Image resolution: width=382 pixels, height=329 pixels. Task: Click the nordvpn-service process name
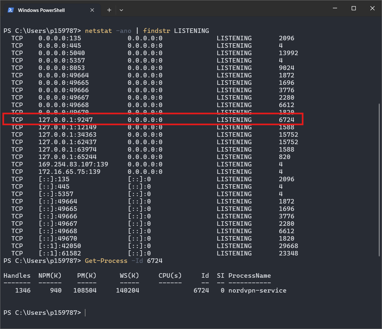pos(257,291)
